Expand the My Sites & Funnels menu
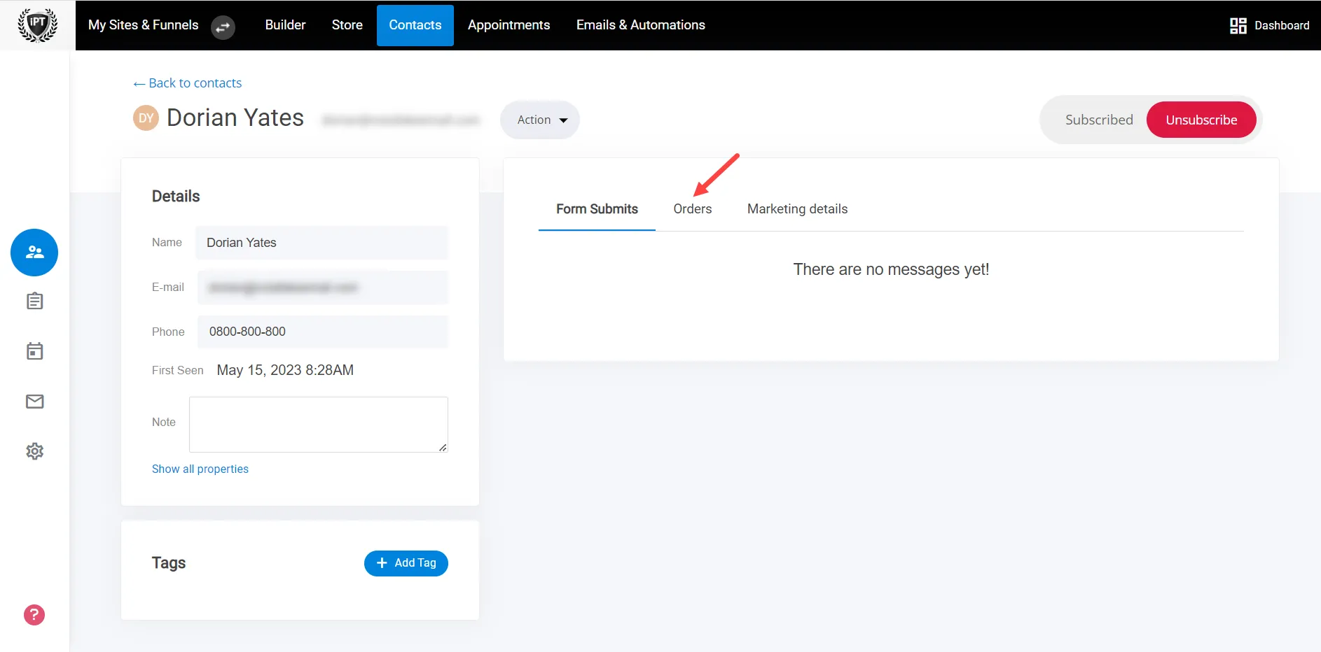This screenshot has width=1321, height=652. pos(143,24)
